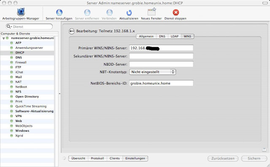Select the WINS tab
Screen dimensions: 270x167
[x=187, y=36]
